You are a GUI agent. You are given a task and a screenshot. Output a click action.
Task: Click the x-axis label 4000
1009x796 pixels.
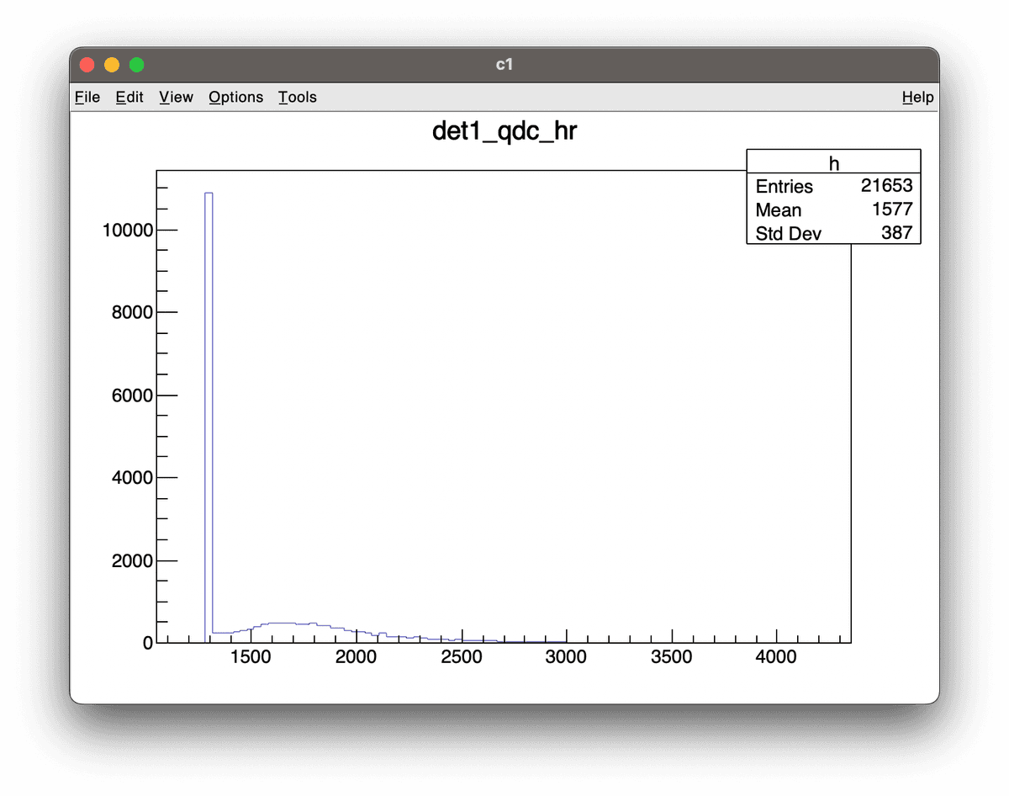point(776,657)
